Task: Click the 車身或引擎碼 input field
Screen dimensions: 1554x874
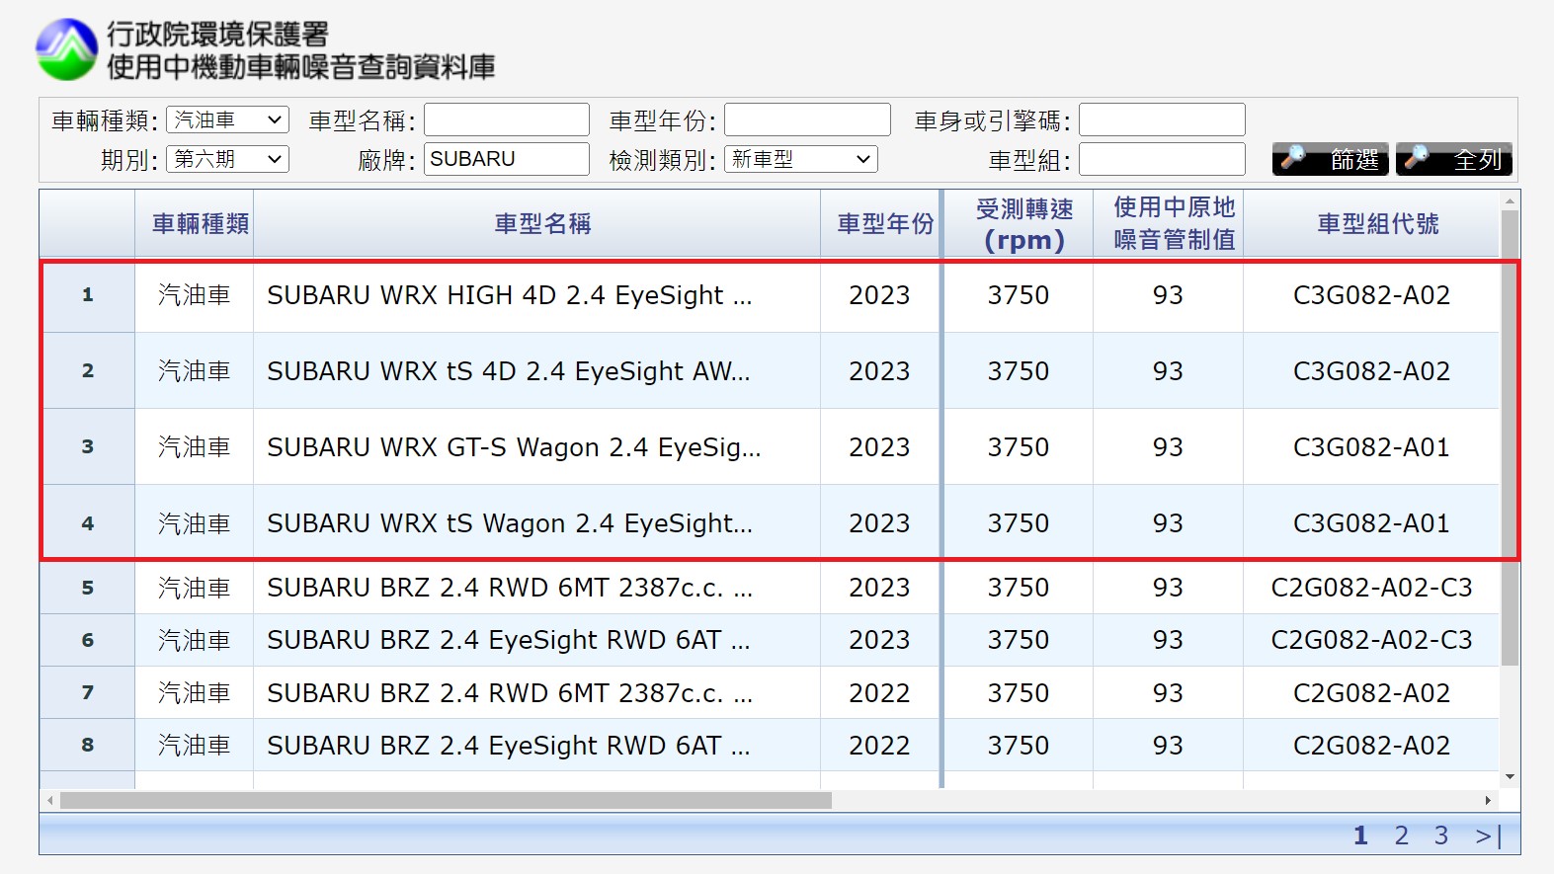Action: click(1161, 119)
